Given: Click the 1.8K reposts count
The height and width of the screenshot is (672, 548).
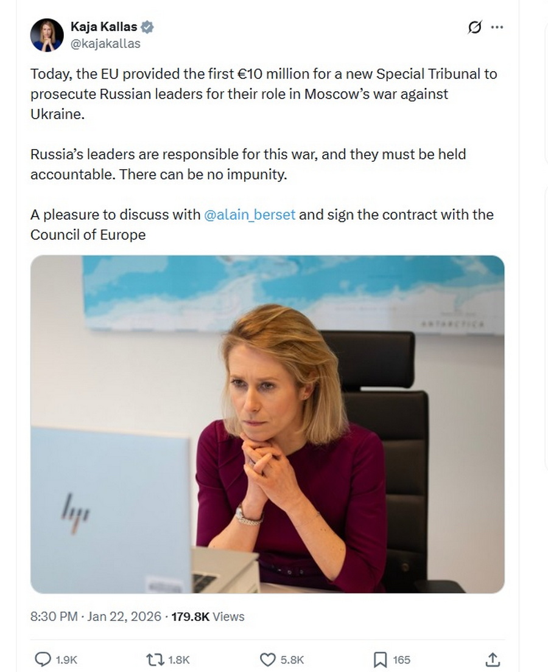Looking at the screenshot, I should click(178, 660).
